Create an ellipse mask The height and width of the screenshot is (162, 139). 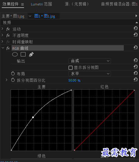click(15, 54)
